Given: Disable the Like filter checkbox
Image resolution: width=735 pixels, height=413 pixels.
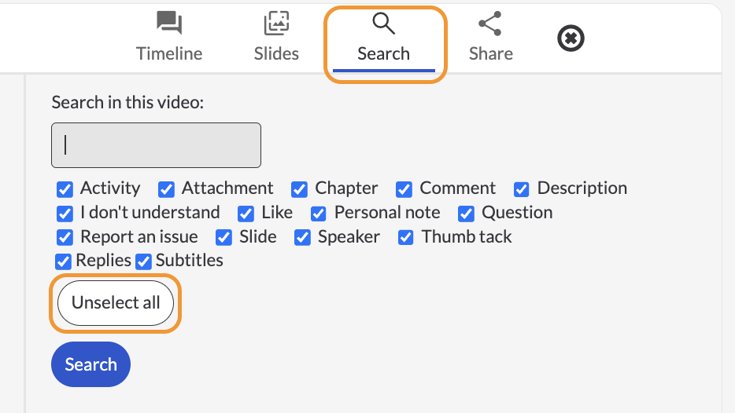Looking at the screenshot, I should click(246, 214).
